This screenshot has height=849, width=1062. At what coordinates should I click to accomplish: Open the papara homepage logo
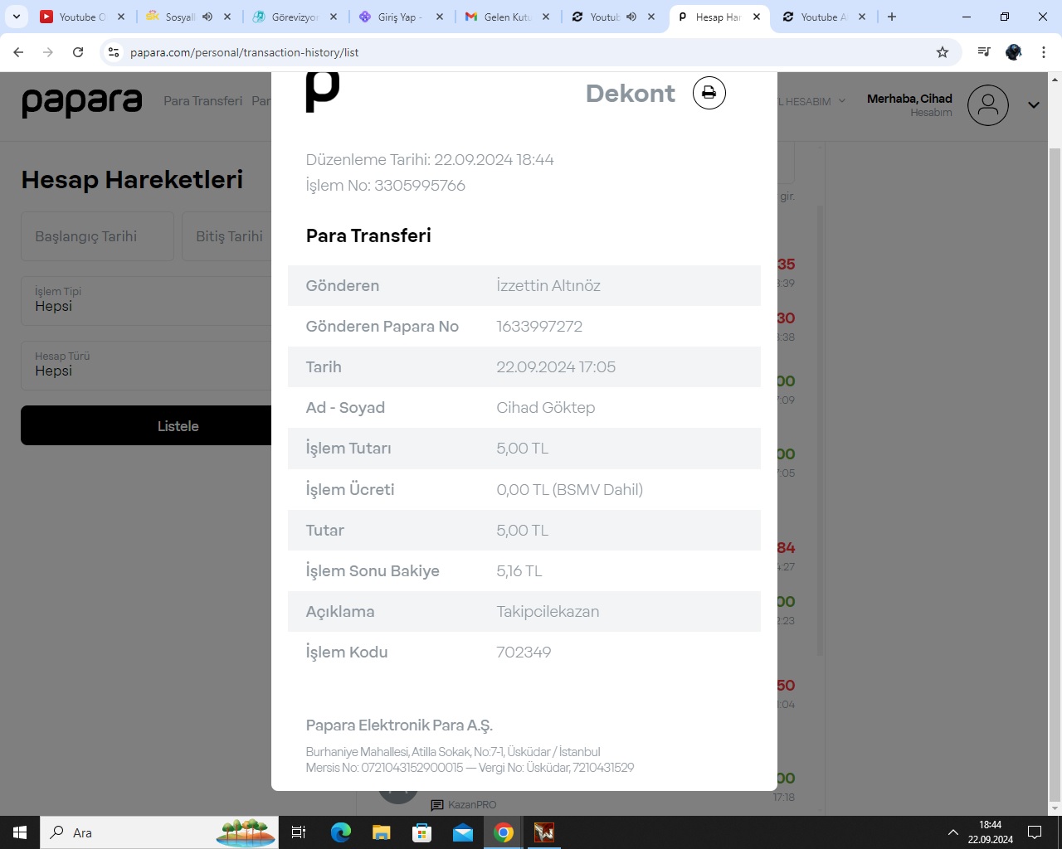[x=82, y=102]
